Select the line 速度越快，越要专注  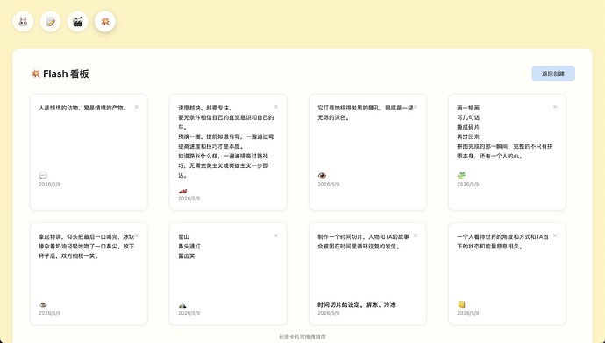(x=205, y=108)
